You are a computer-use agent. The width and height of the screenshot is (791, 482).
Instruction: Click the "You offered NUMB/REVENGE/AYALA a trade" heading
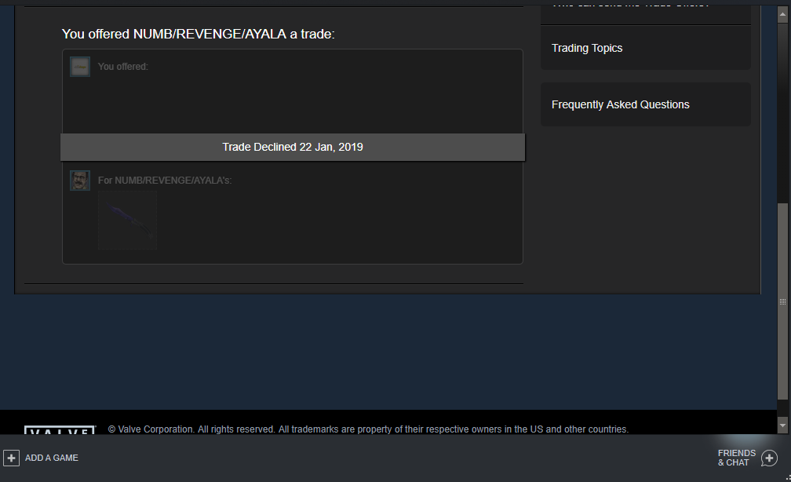pyautogui.click(x=198, y=34)
